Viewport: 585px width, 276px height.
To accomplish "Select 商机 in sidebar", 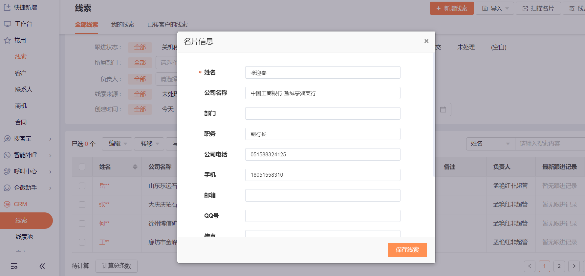I will click(x=21, y=106).
